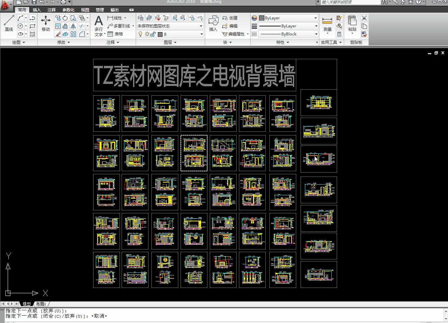Open the 管理 (Manage) ribbon tab

click(x=100, y=10)
